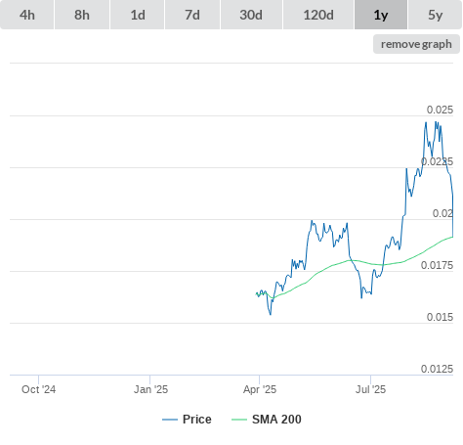Image resolution: width=463 pixels, height=445 pixels.
Task: Click the remove graph button
Action: [416, 44]
